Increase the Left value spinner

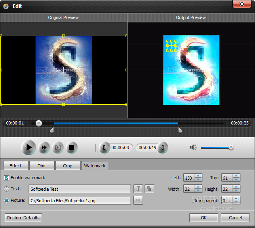[198, 176]
